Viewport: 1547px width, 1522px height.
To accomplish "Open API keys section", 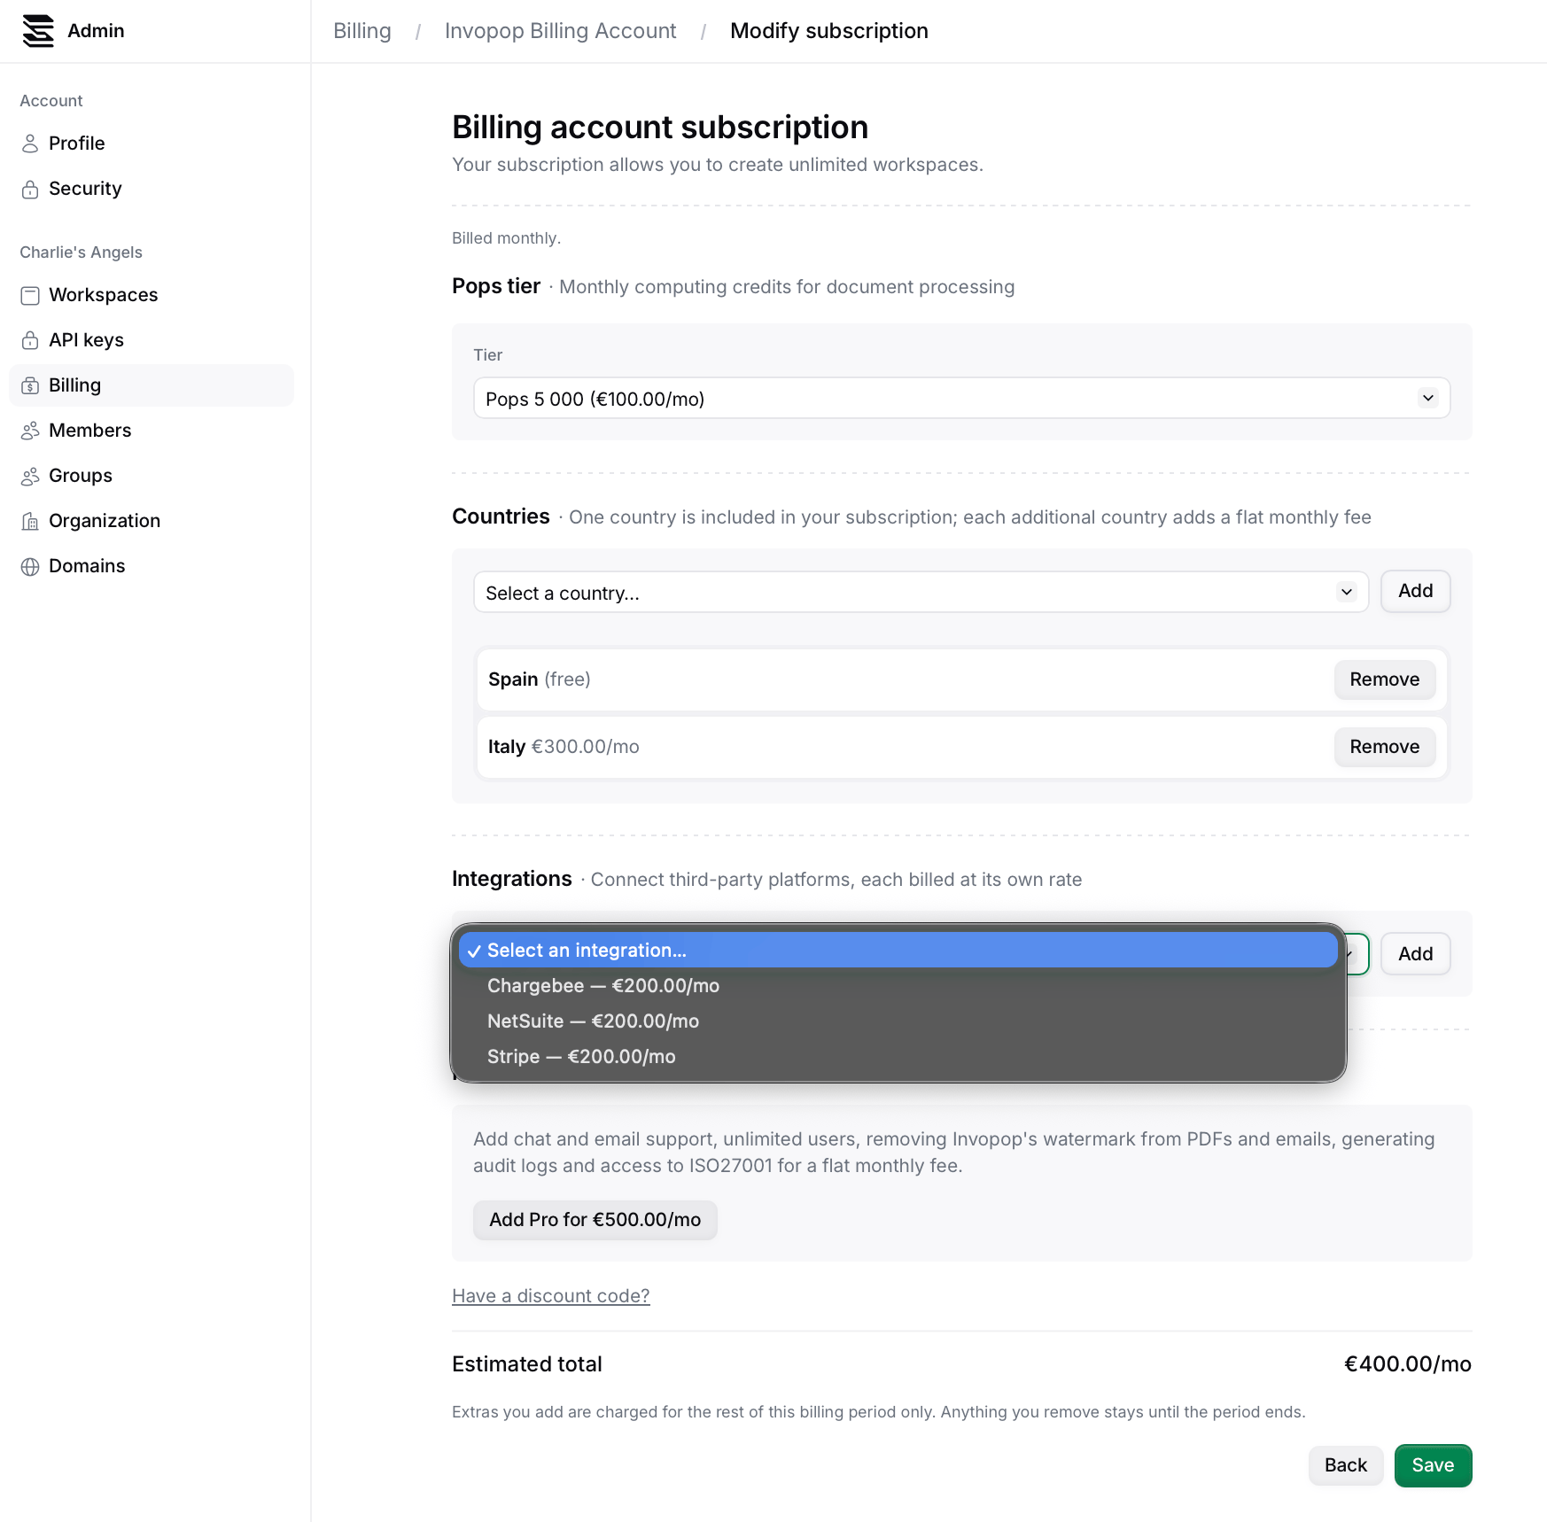I will click(151, 340).
